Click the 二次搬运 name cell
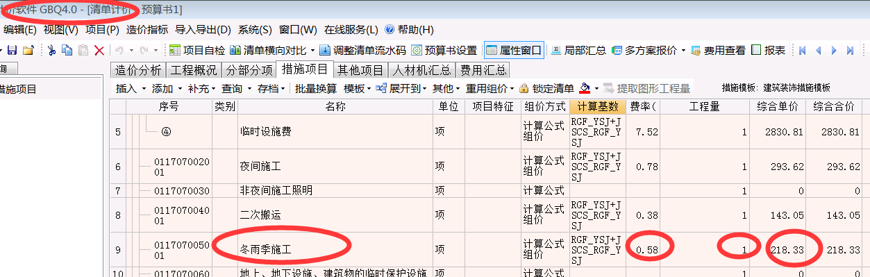The height and width of the screenshot is (277, 870). (x=335, y=215)
